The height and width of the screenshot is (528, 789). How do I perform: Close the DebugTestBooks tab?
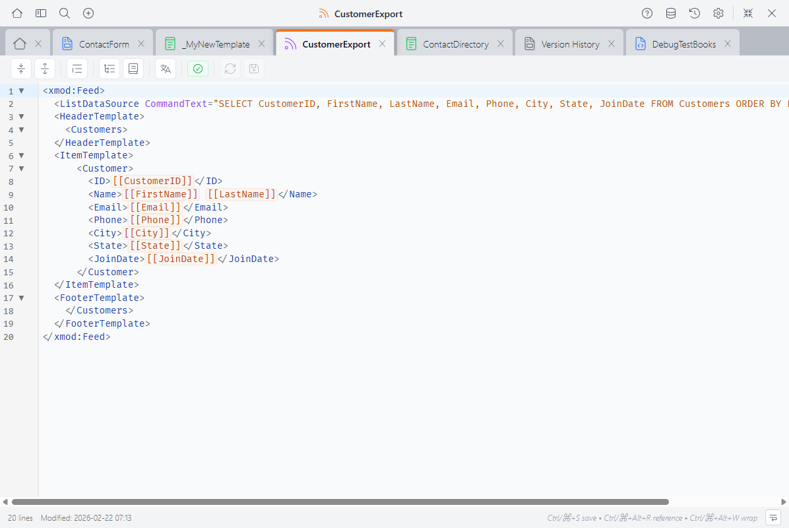pos(728,44)
